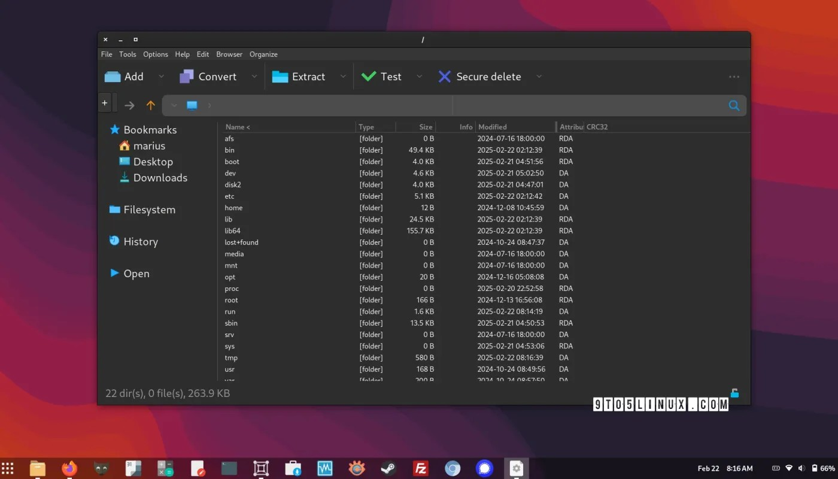Screen dimensions: 838x479
Task: Open a new tab with the plus icon
Action: coord(105,102)
